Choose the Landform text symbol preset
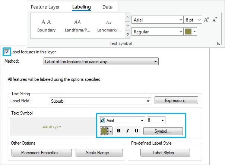The image size is (225, 165). pyautogui.click(x=77, y=25)
